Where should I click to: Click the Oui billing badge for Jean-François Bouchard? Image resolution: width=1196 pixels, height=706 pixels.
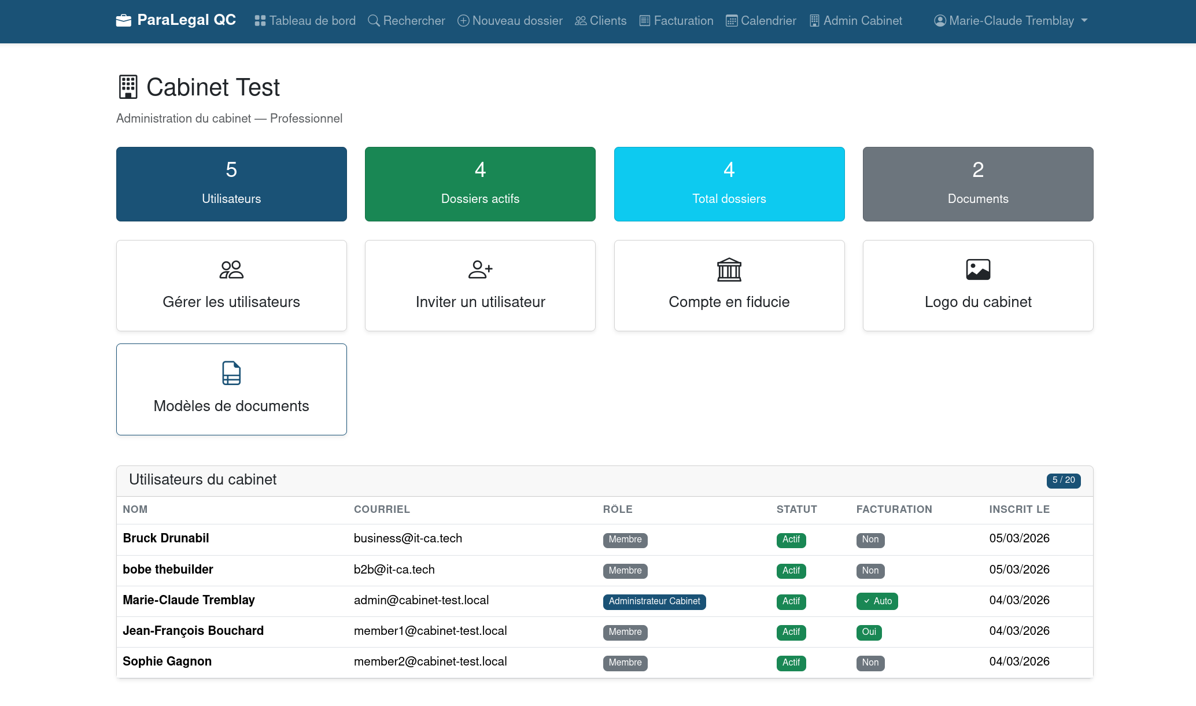869,632
